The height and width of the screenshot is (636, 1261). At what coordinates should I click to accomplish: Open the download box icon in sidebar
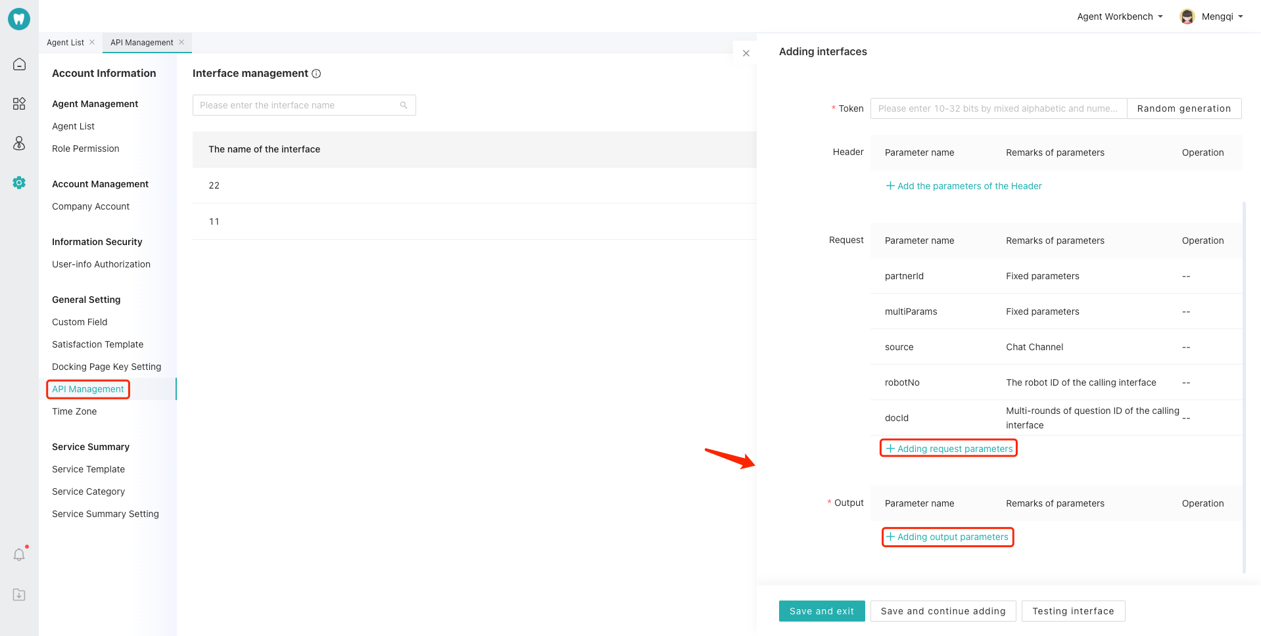click(19, 595)
